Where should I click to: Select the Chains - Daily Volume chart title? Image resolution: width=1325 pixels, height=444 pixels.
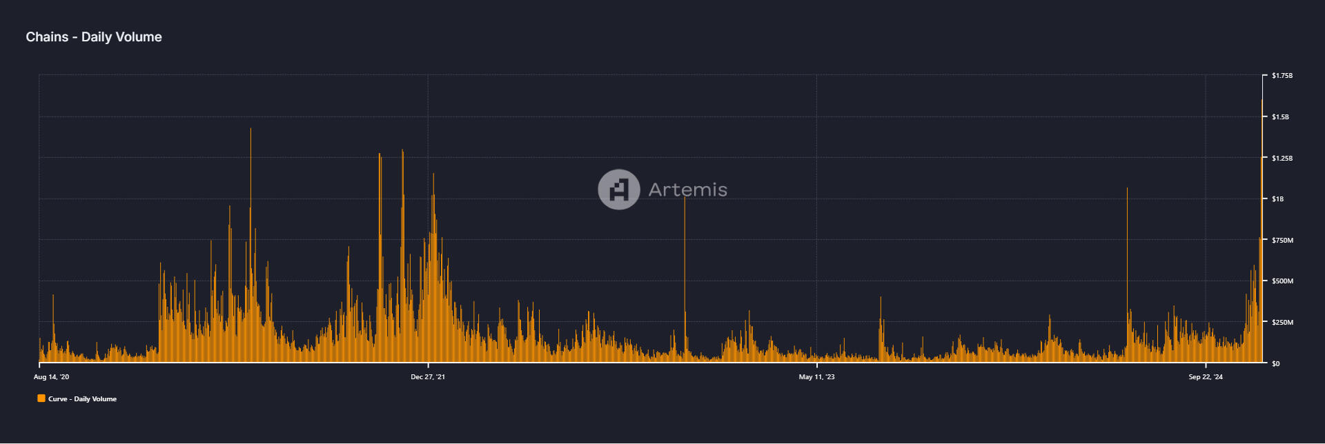(94, 37)
